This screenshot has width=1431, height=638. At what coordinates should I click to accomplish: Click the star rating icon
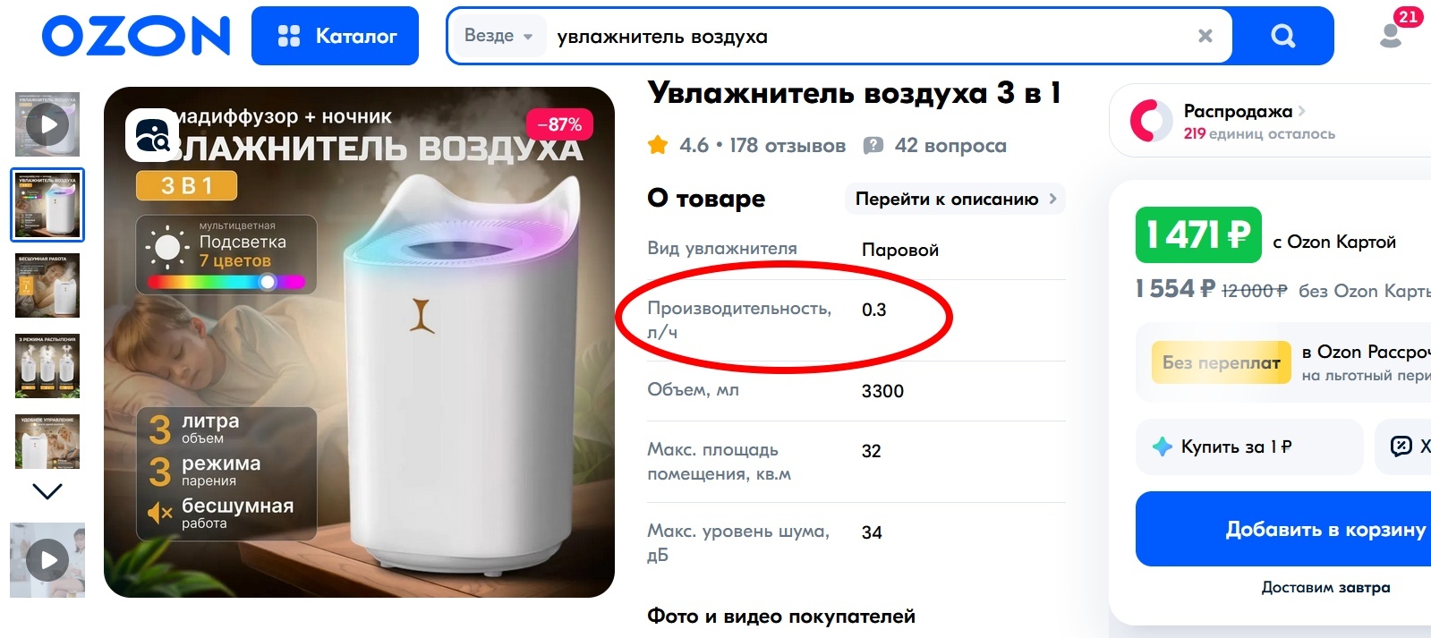pos(658,145)
